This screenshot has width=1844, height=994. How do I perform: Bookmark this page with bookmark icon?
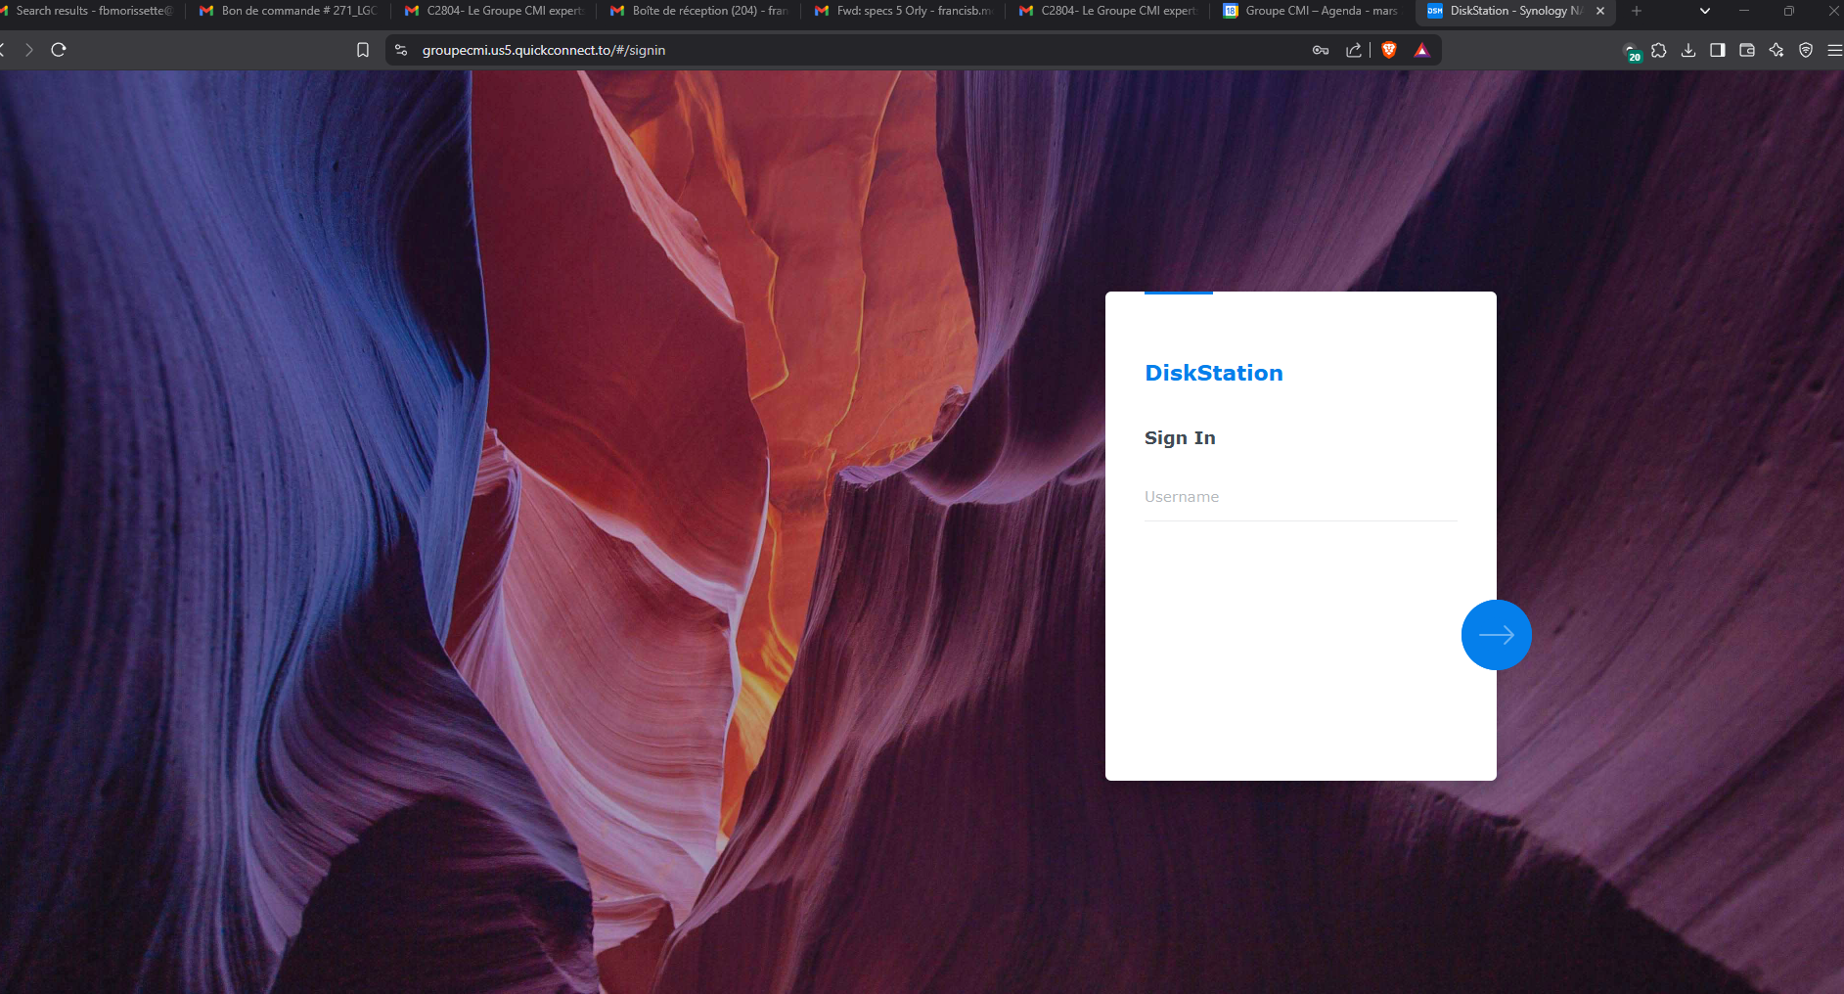click(x=363, y=50)
